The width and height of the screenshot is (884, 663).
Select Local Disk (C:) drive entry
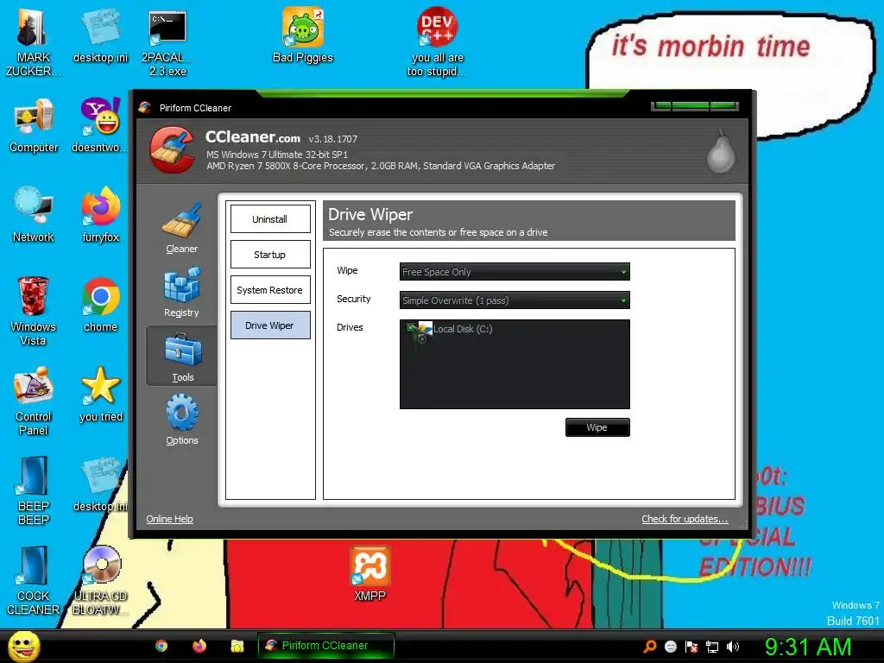pyautogui.click(x=463, y=329)
